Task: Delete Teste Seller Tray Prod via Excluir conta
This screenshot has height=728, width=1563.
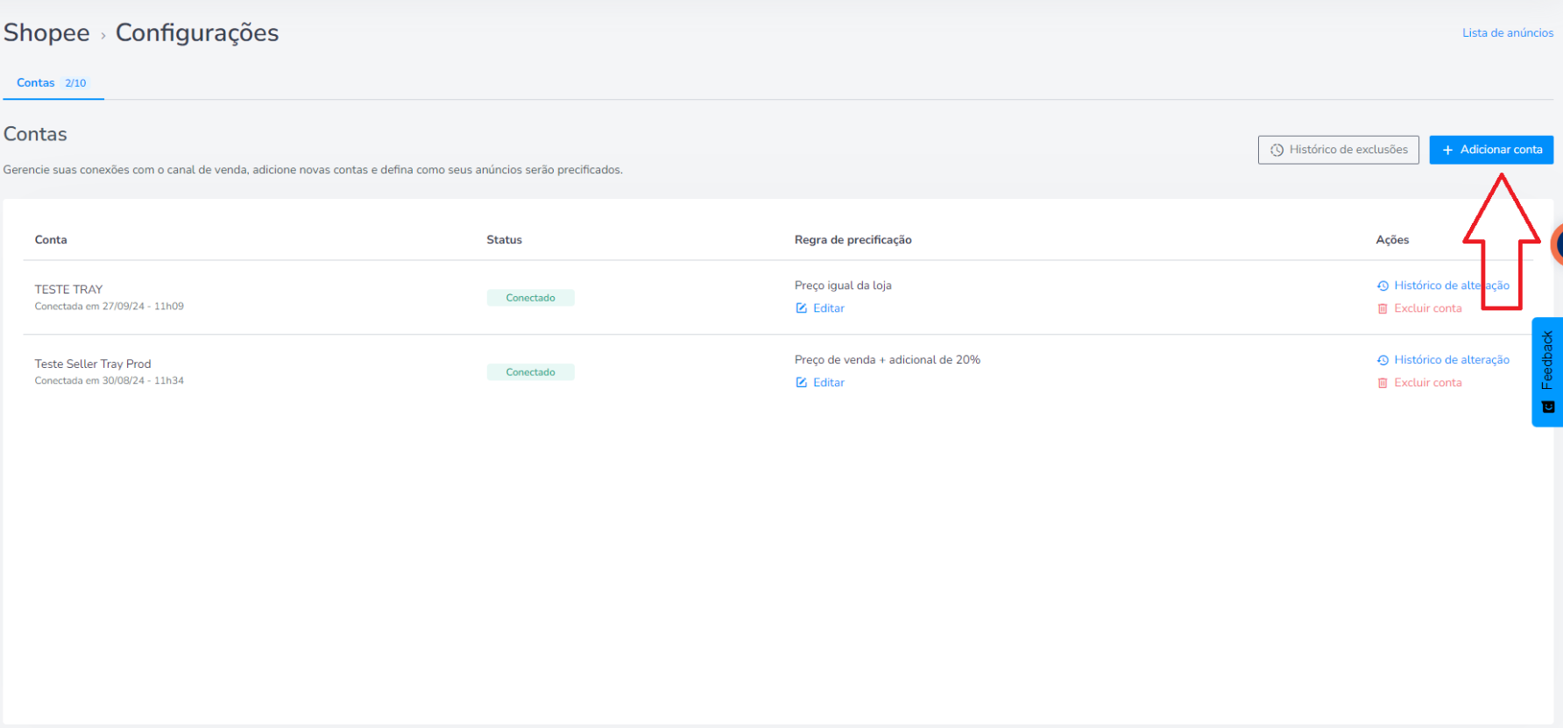Action: coord(1419,383)
